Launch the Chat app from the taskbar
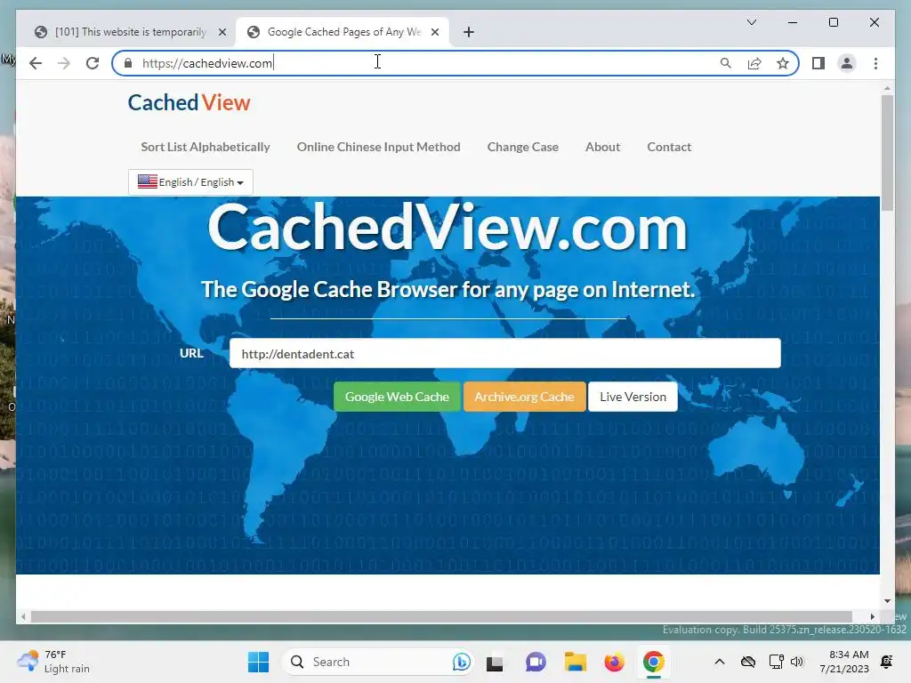This screenshot has width=911, height=683. click(536, 662)
